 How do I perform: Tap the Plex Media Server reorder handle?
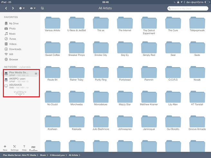pos(36,74)
